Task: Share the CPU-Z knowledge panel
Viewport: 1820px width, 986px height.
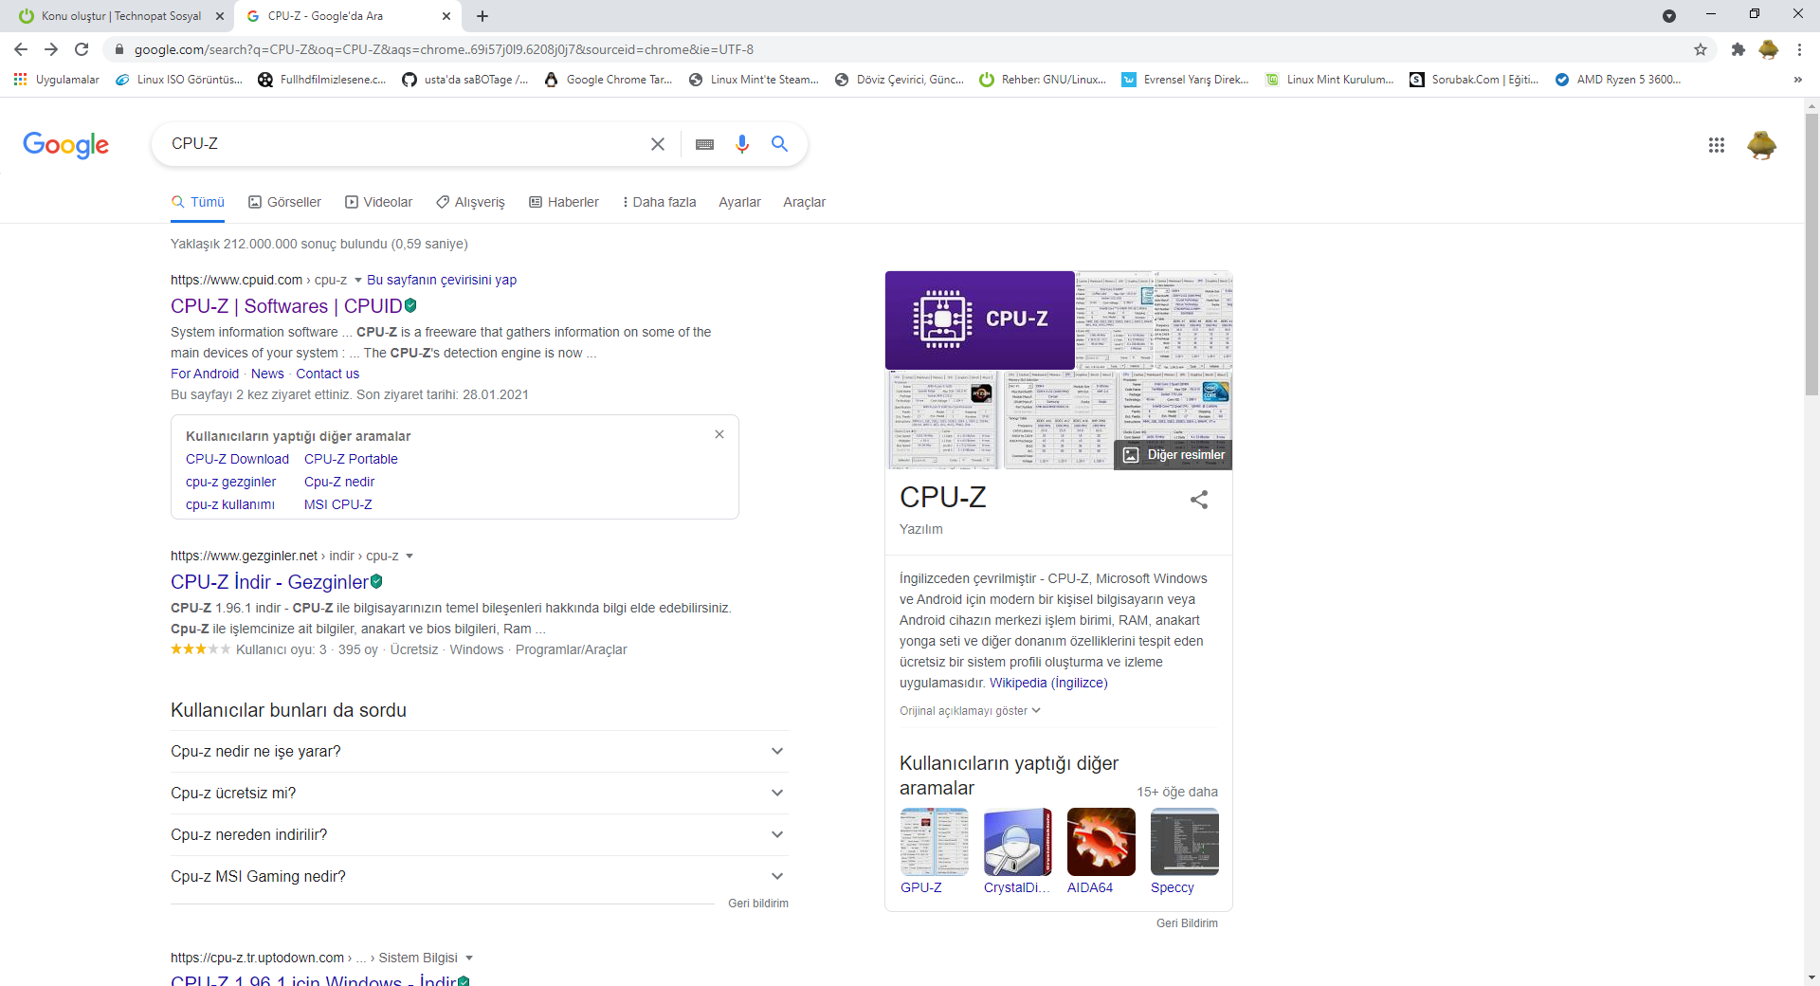Action: click(x=1199, y=500)
